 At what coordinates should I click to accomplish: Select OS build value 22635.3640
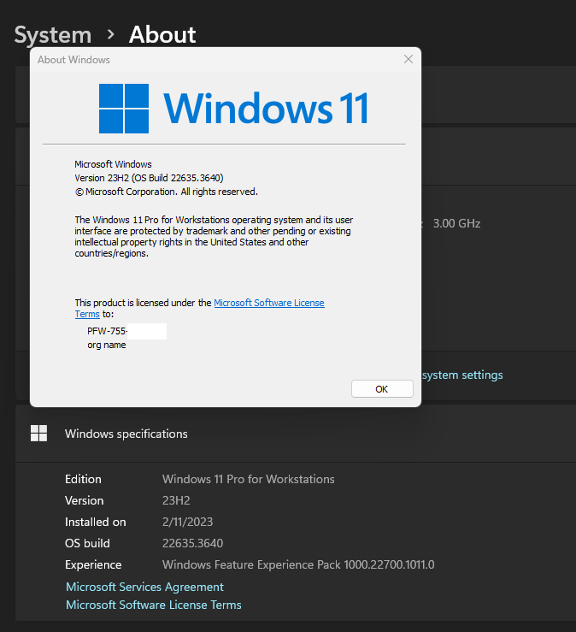tap(192, 543)
